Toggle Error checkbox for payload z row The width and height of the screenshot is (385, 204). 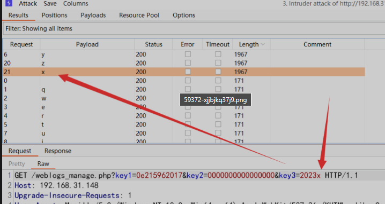pos(188,63)
